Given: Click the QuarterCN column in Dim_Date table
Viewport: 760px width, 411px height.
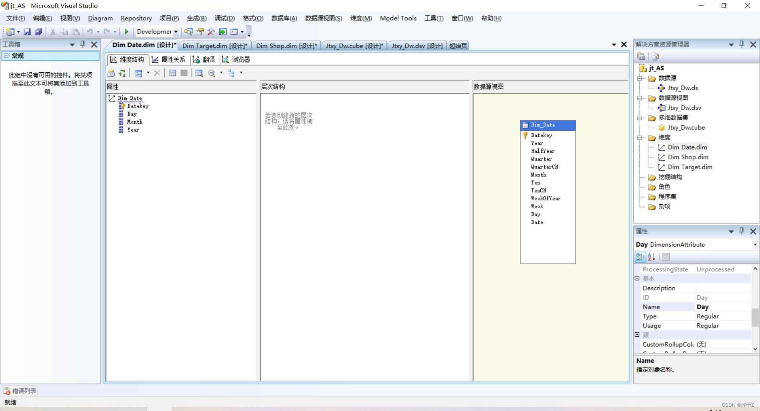Looking at the screenshot, I should tap(544, 167).
